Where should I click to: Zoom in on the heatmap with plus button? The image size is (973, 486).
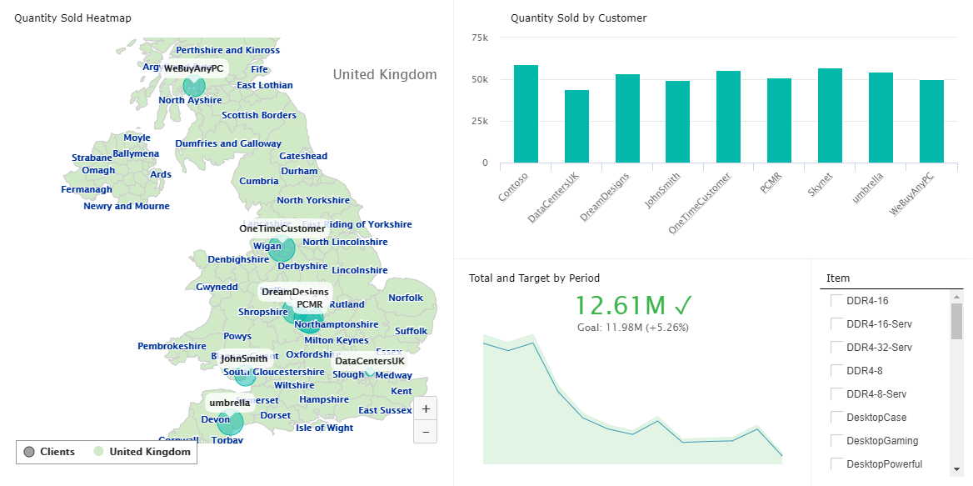click(x=426, y=408)
